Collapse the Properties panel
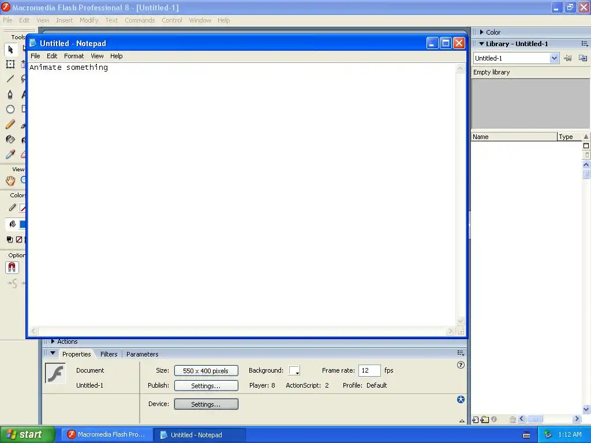The height and width of the screenshot is (443, 591). (53, 354)
